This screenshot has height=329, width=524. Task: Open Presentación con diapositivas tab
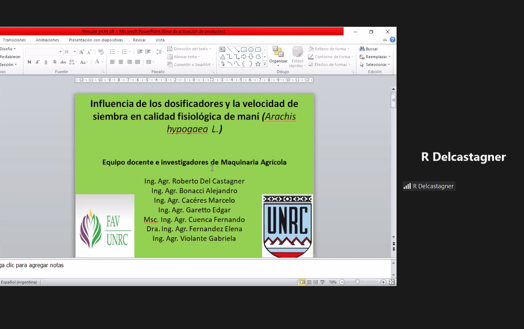pos(96,40)
